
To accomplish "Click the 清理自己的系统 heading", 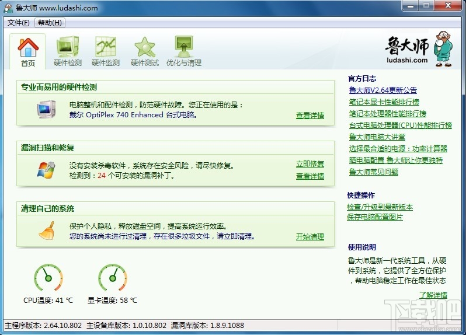I will pyautogui.click(x=47, y=208).
